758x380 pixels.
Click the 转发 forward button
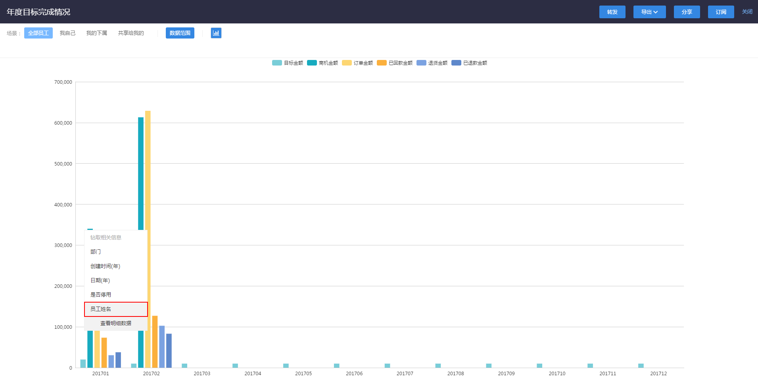point(612,12)
